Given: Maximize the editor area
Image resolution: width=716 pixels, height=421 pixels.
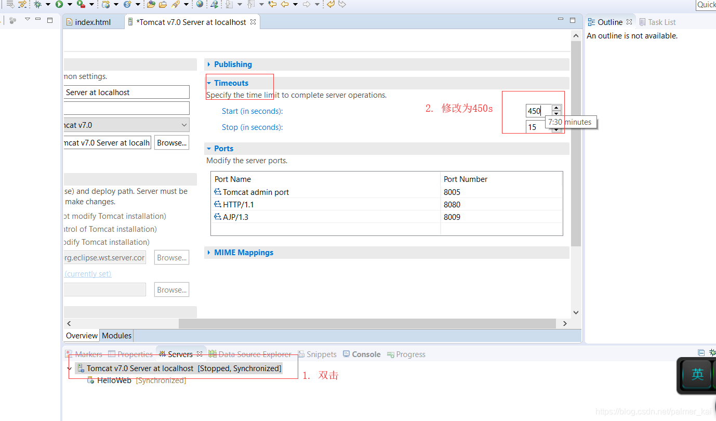Looking at the screenshot, I should (x=573, y=20).
